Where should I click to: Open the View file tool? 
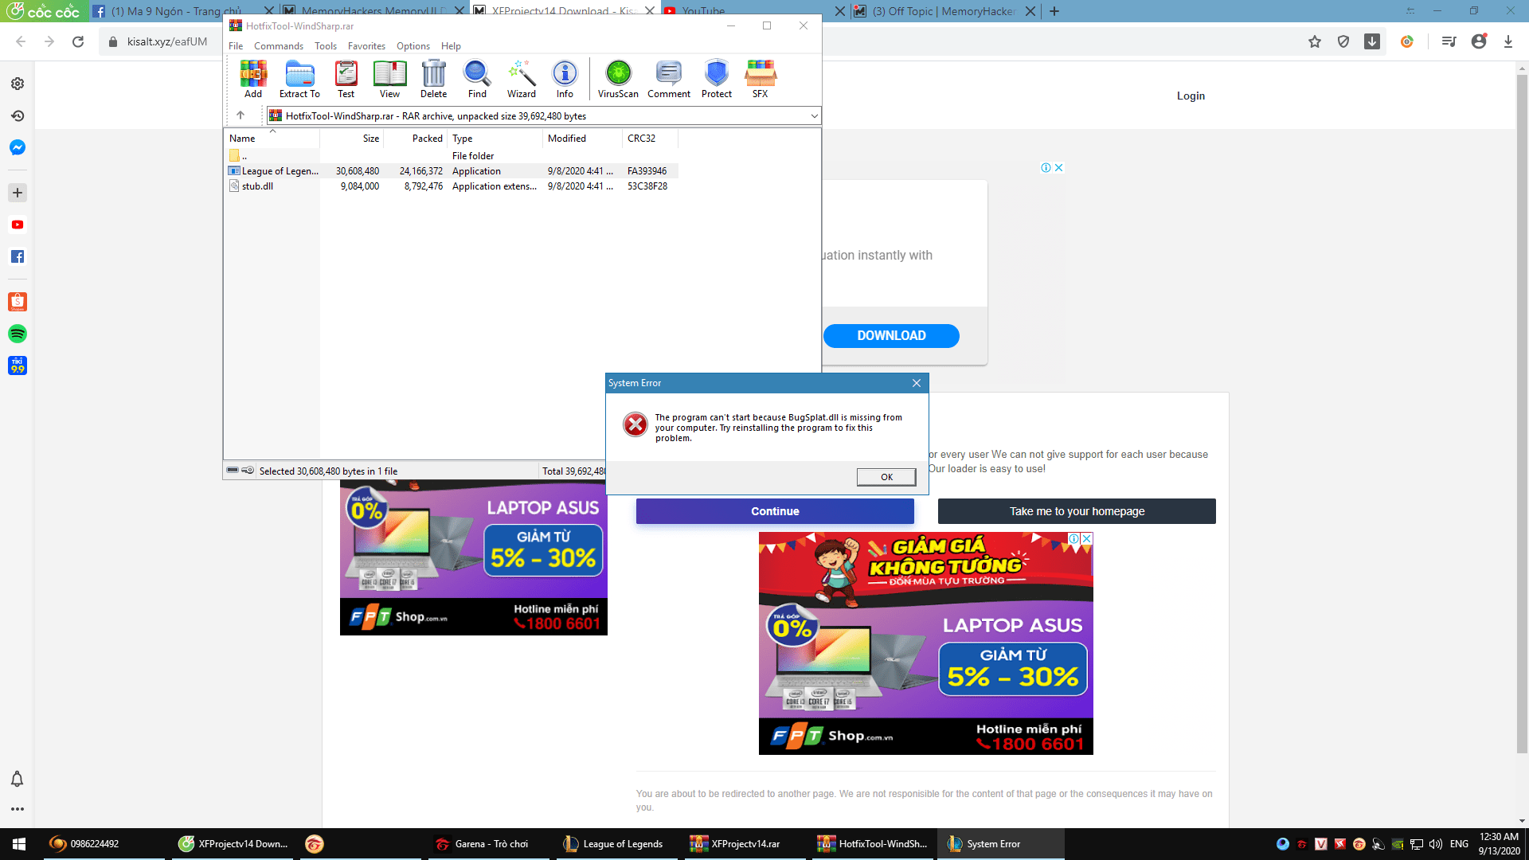click(389, 79)
